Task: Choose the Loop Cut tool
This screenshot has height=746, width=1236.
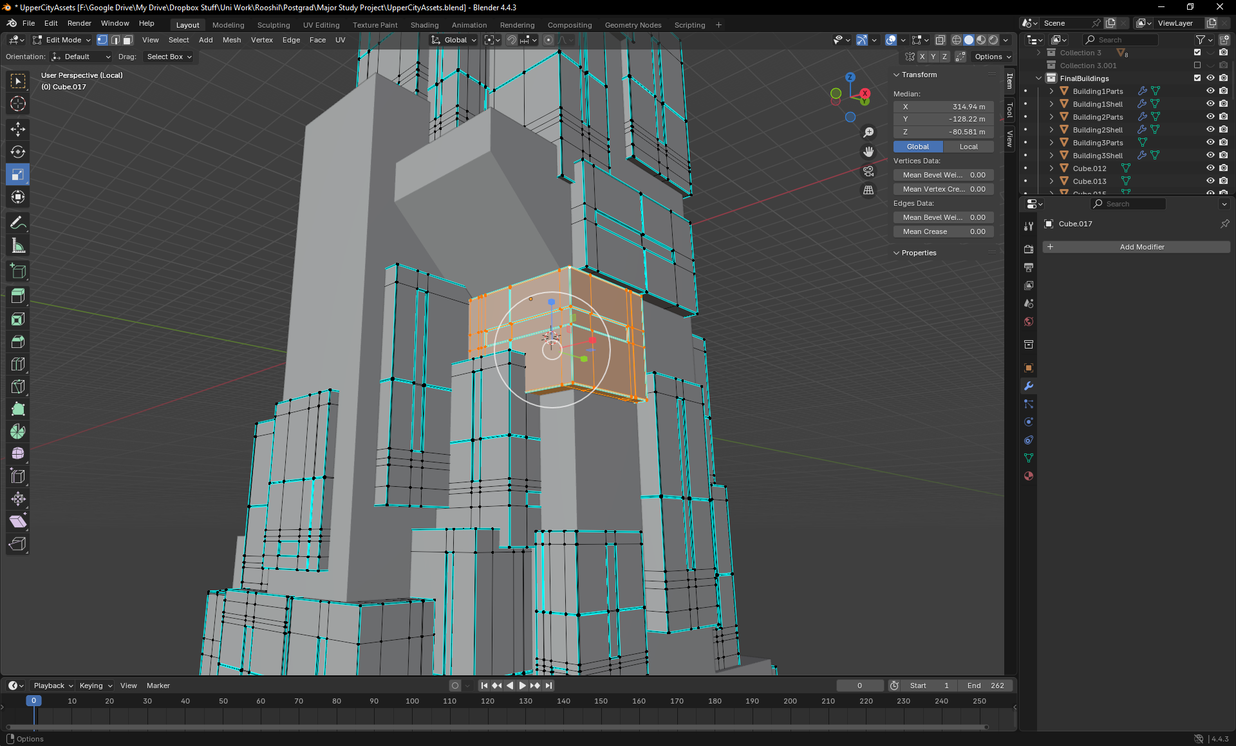Action: (x=18, y=364)
